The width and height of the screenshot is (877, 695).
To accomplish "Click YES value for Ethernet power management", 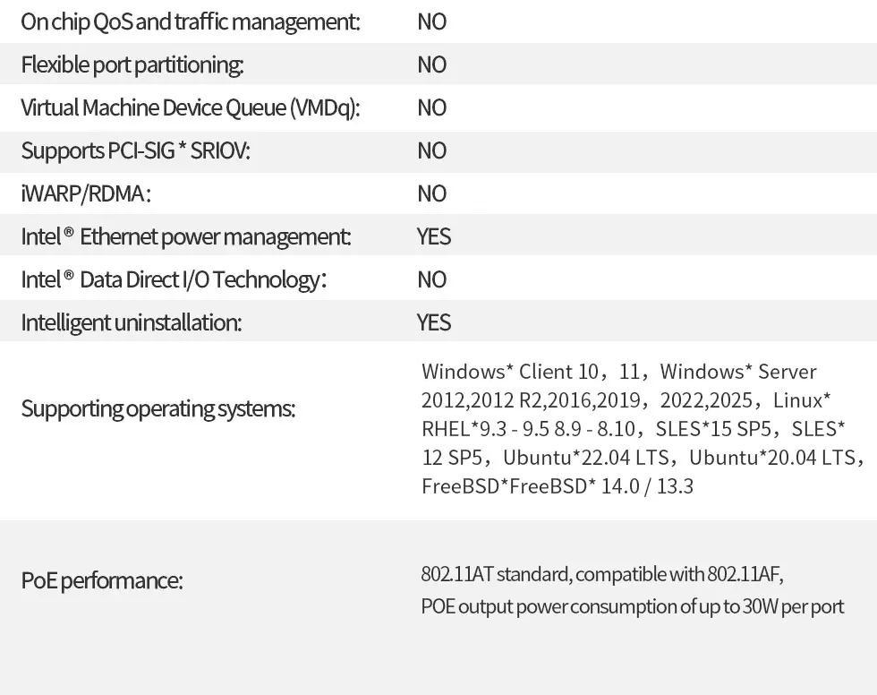I will click(434, 236).
